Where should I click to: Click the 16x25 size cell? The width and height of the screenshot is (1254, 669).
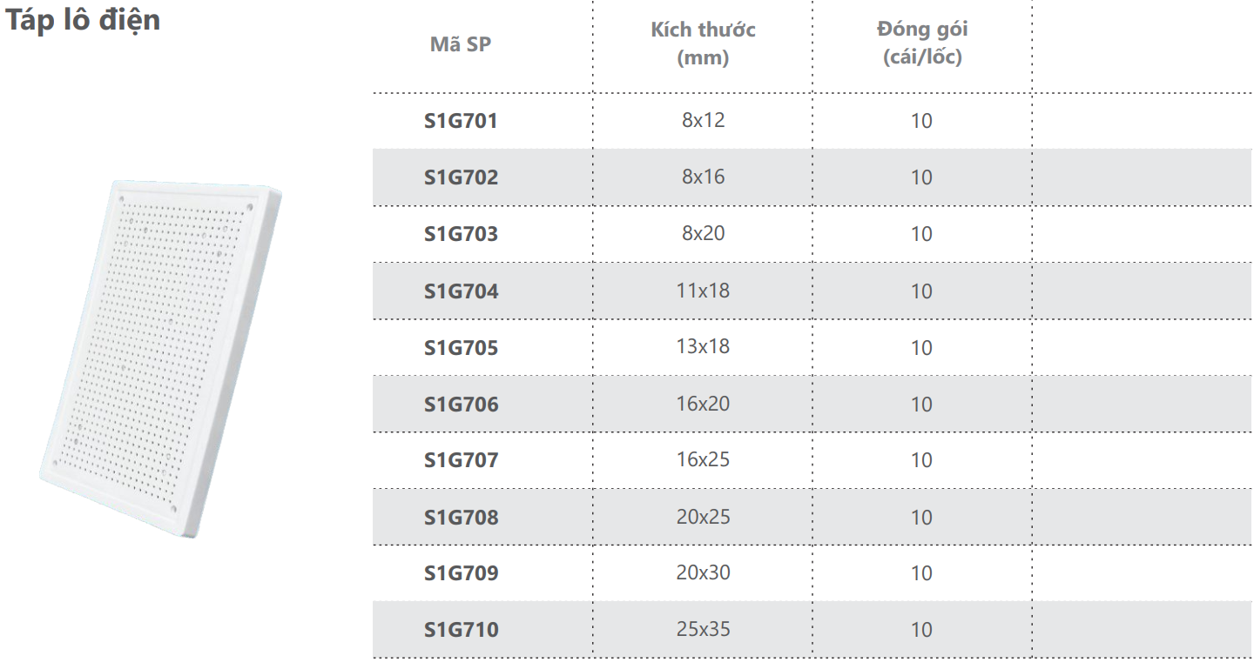703,459
